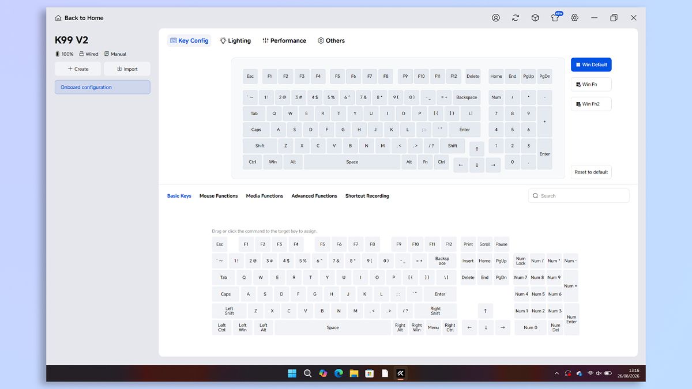Choose the Num Lock command key
The height and width of the screenshot is (389, 692).
(521, 261)
